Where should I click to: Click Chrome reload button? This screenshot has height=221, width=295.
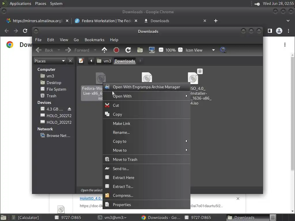[x=25, y=31]
